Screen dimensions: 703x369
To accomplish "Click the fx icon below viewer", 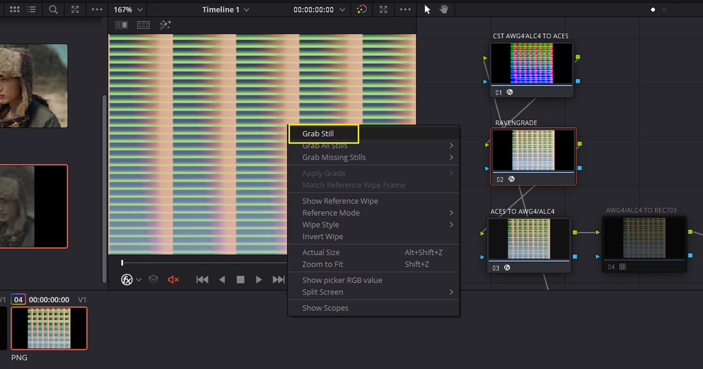I will tap(127, 280).
